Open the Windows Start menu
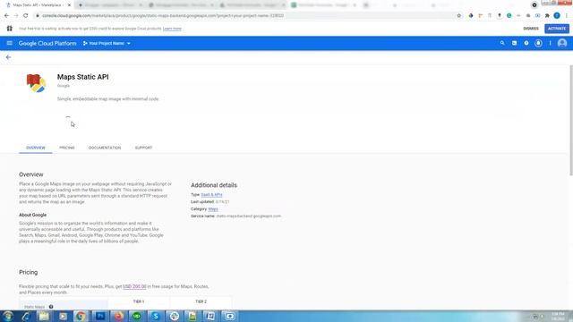 8,316
